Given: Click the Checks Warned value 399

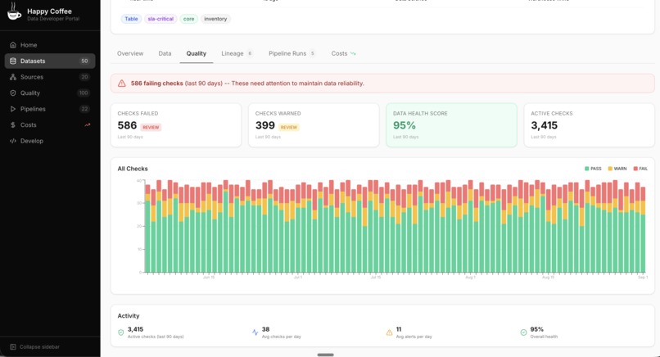Looking at the screenshot, I should pyautogui.click(x=265, y=125).
